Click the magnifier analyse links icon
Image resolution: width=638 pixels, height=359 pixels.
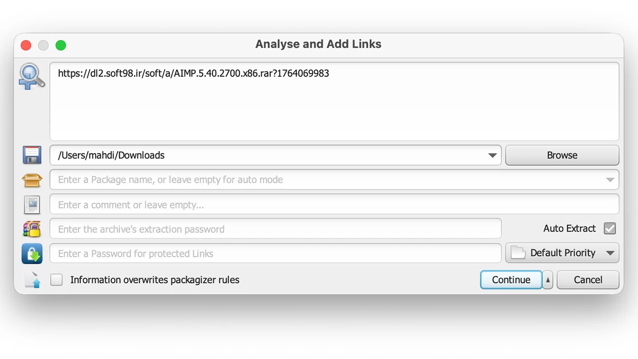[x=31, y=77]
